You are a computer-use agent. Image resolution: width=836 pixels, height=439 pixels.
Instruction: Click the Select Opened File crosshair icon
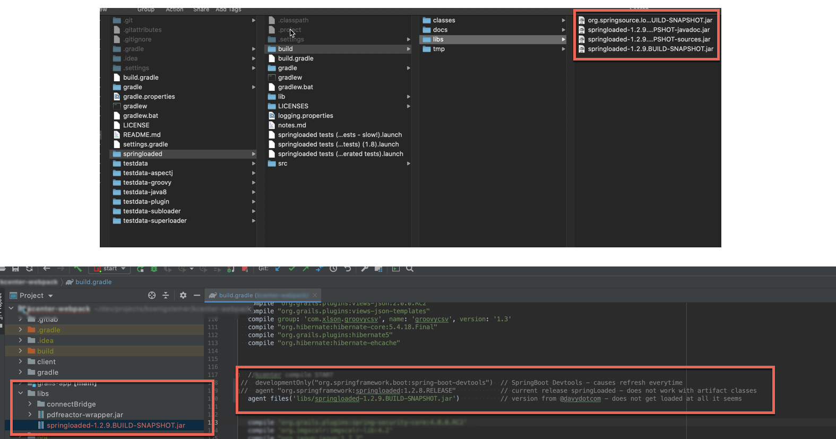pos(152,295)
